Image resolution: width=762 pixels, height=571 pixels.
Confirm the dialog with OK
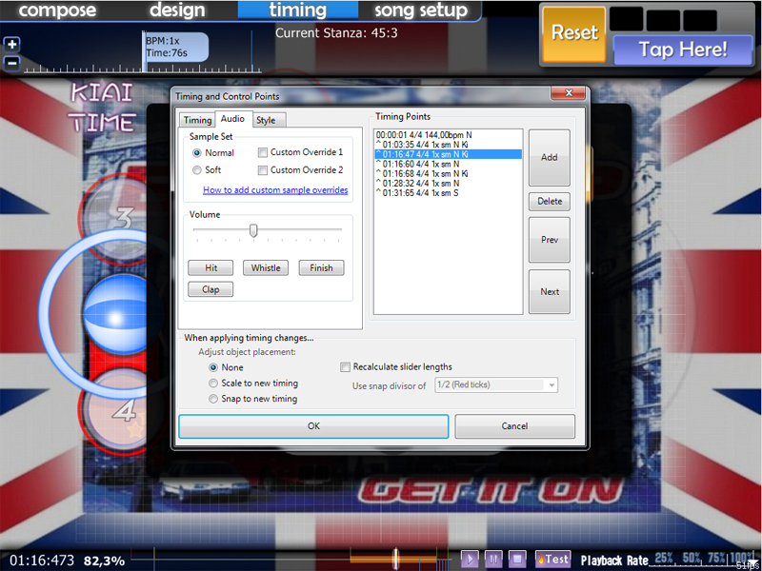tap(313, 426)
